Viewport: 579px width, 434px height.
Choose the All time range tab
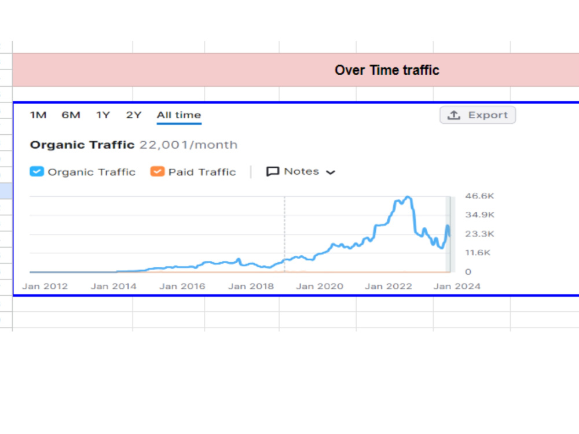point(179,115)
